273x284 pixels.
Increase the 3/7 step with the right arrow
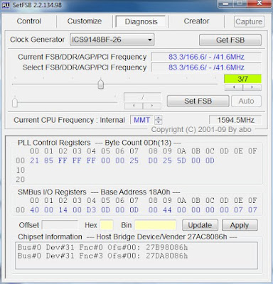252,87
